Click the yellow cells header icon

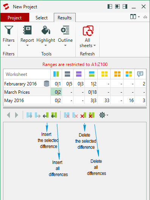point(105,74)
